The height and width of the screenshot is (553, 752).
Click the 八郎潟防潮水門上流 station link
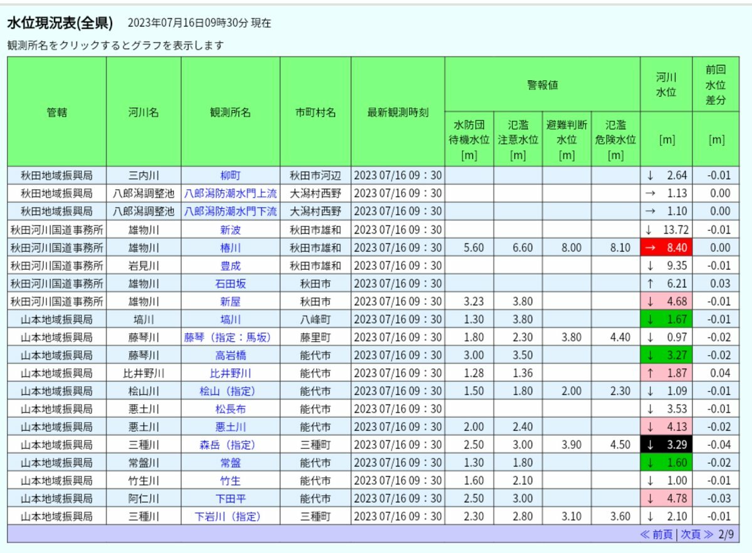click(x=230, y=194)
